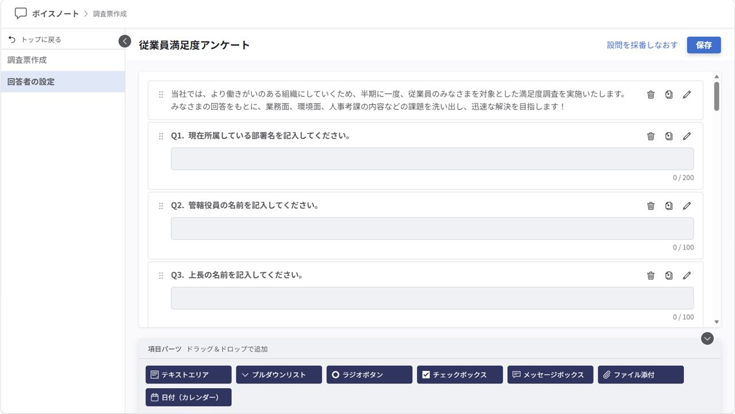The image size is (735, 414).
Task: Select the ファイル添付 part
Action: point(641,374)
